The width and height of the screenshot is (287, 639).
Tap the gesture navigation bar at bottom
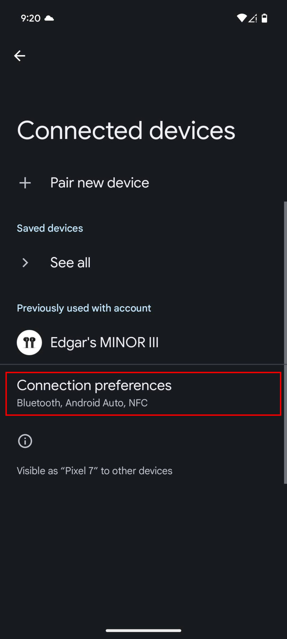[x=143, y=630]
